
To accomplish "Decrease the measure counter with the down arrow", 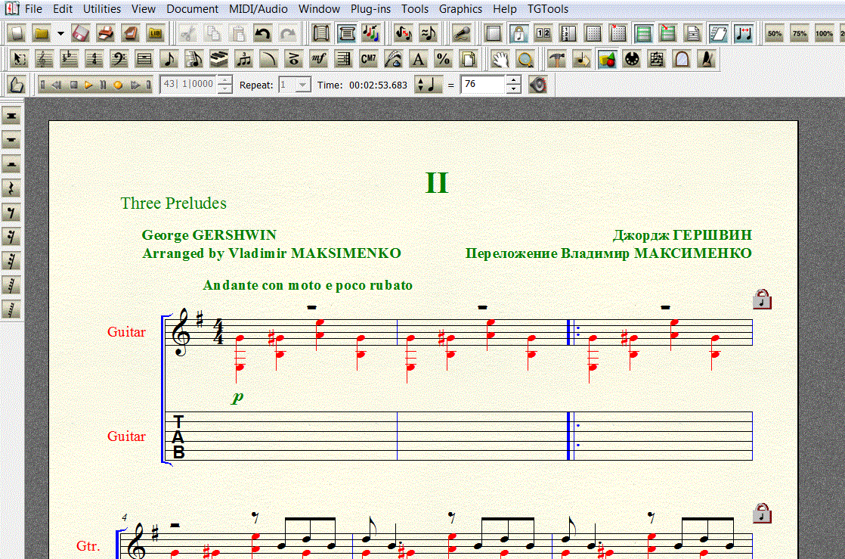I will tap(225, 89).
